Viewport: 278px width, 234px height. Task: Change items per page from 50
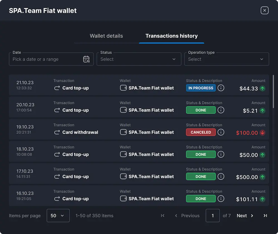[x=58, y=215]
